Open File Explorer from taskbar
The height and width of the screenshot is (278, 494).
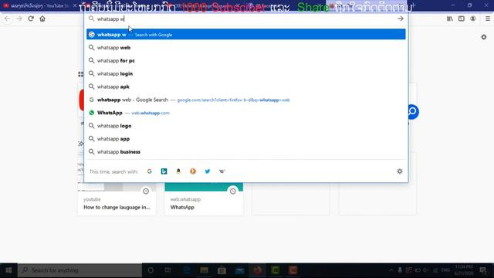click(204, 270)
